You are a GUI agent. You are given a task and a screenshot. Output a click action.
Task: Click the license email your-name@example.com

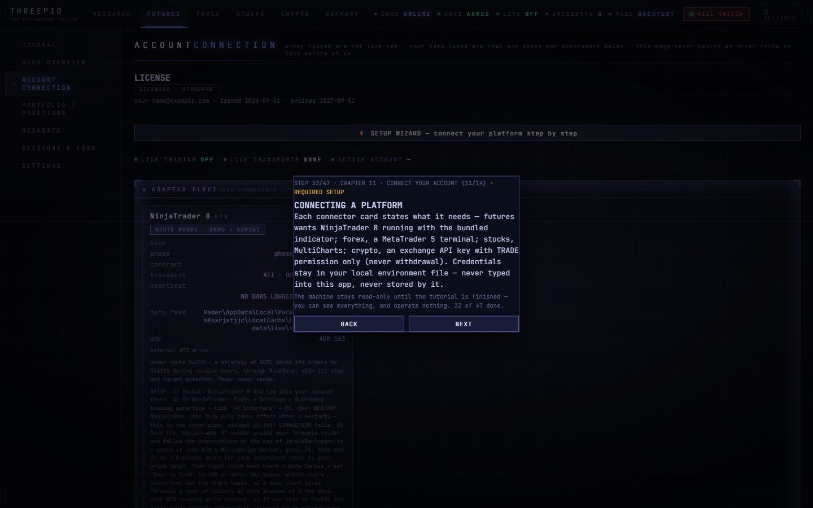point(172,101)
